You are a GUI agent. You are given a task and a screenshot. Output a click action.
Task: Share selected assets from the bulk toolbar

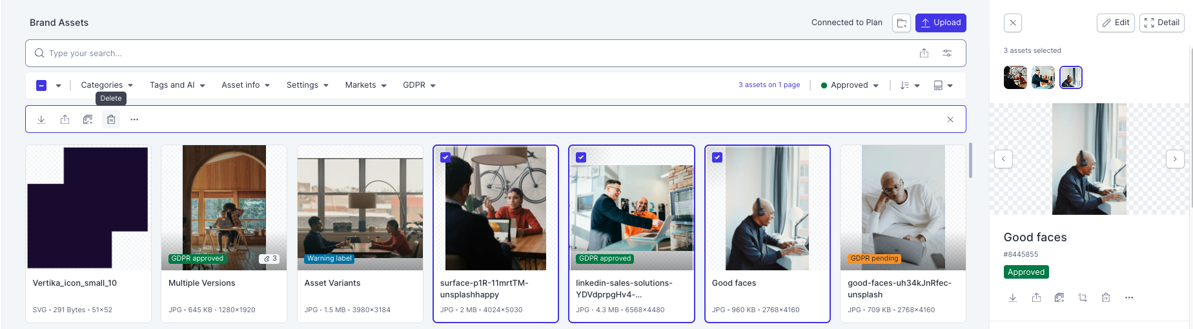point(65,119)
